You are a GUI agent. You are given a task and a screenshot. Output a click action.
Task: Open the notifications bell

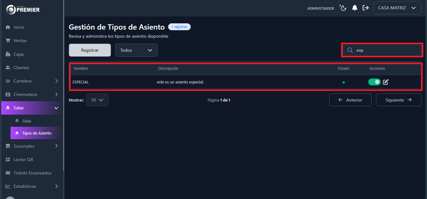[x=354, y=8]
